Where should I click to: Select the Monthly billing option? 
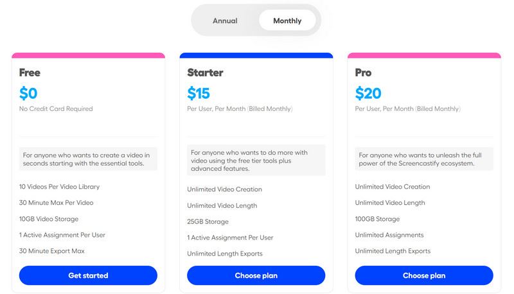tap(287, 21)
